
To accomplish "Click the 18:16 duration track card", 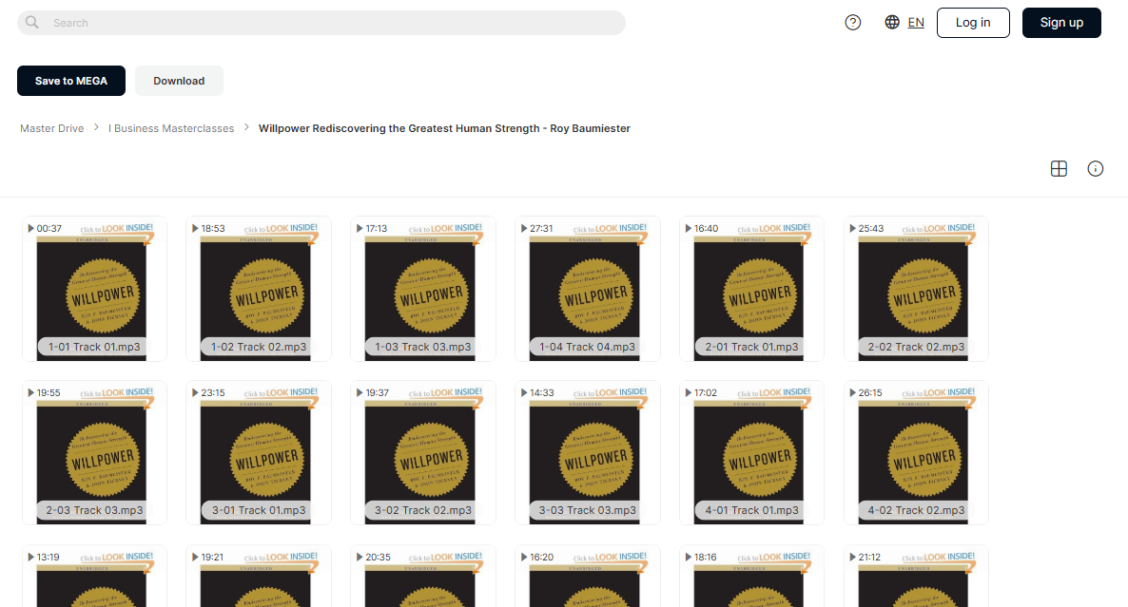I will point(751,576).
